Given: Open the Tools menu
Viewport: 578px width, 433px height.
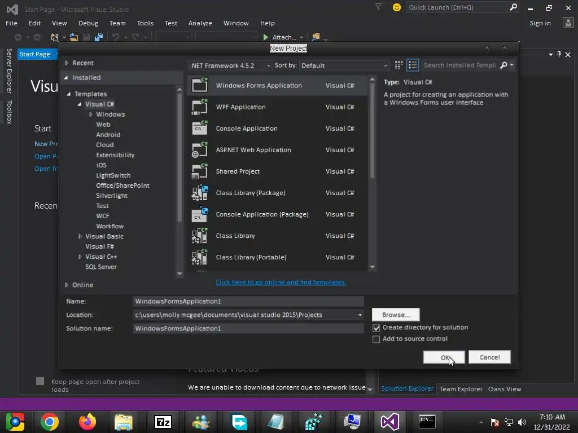Looking at the screenshot, I should point(145,23).
